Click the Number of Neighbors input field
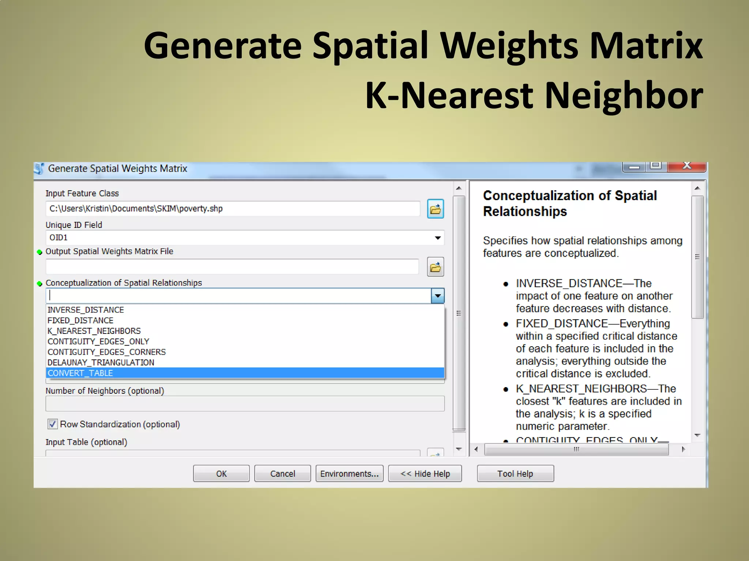 245,404
